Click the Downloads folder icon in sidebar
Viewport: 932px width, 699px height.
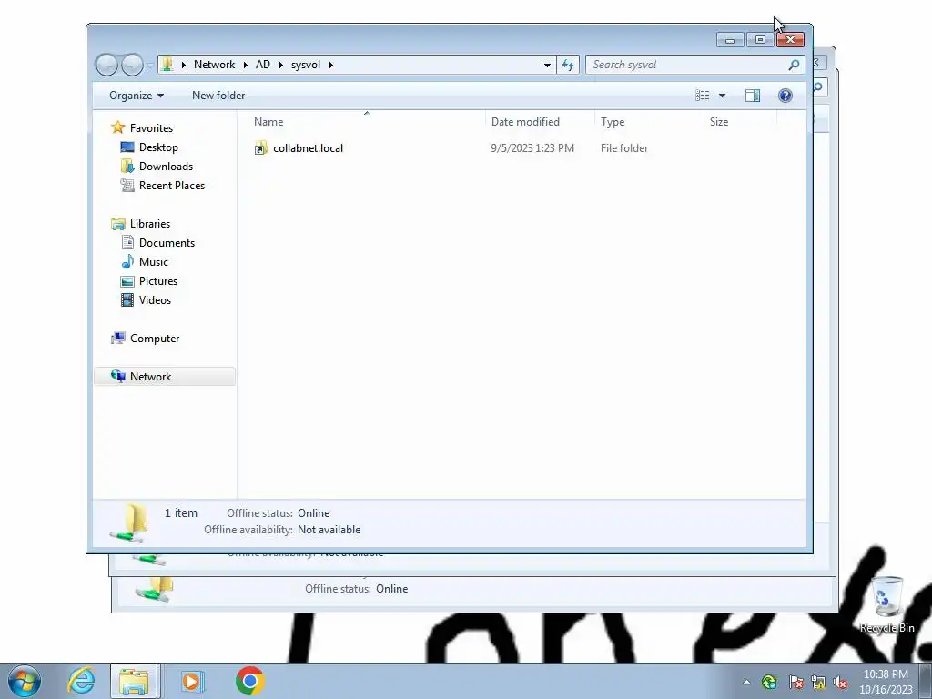127,166
